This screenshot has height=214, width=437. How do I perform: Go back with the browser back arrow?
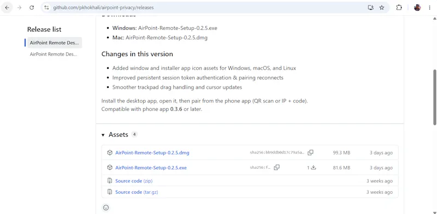click(x=7, y=8)
